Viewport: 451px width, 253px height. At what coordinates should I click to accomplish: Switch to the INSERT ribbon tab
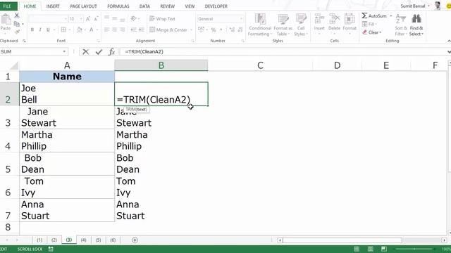pos(53,6)
